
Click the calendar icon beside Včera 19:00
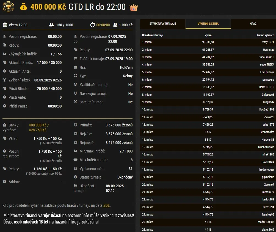pyautogui.click(x=5, y=25)
